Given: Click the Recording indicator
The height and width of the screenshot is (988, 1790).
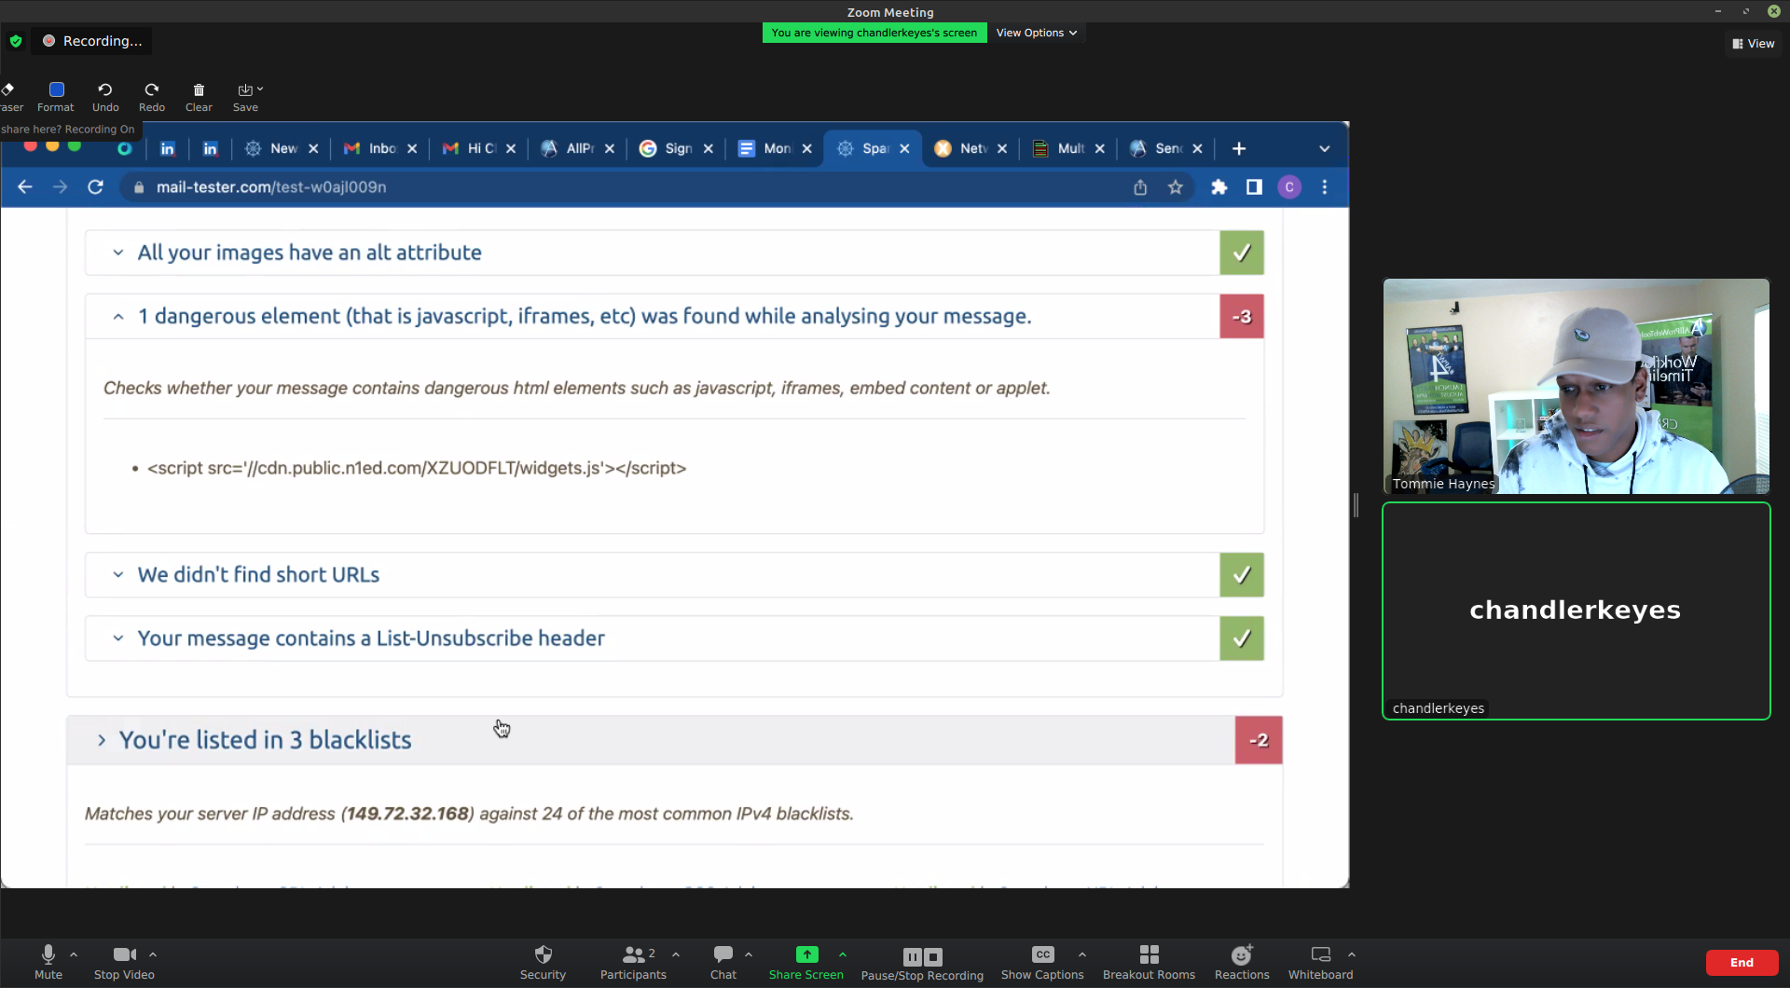Looking at the screenshot, I should [x=91, y=41].
